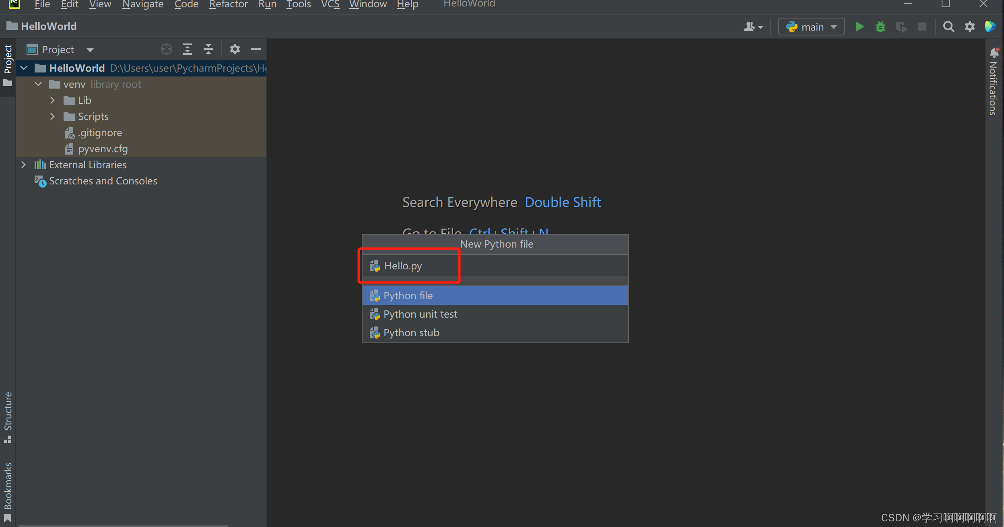Start debugging with the green bug icon

click(880, 27)
